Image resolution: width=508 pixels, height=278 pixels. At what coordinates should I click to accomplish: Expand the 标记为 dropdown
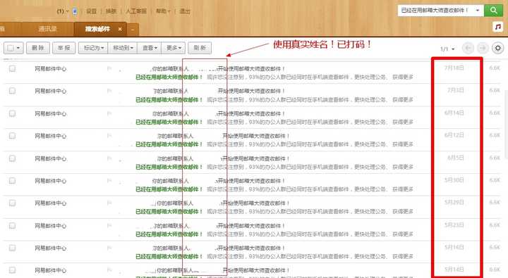(93, 48)
